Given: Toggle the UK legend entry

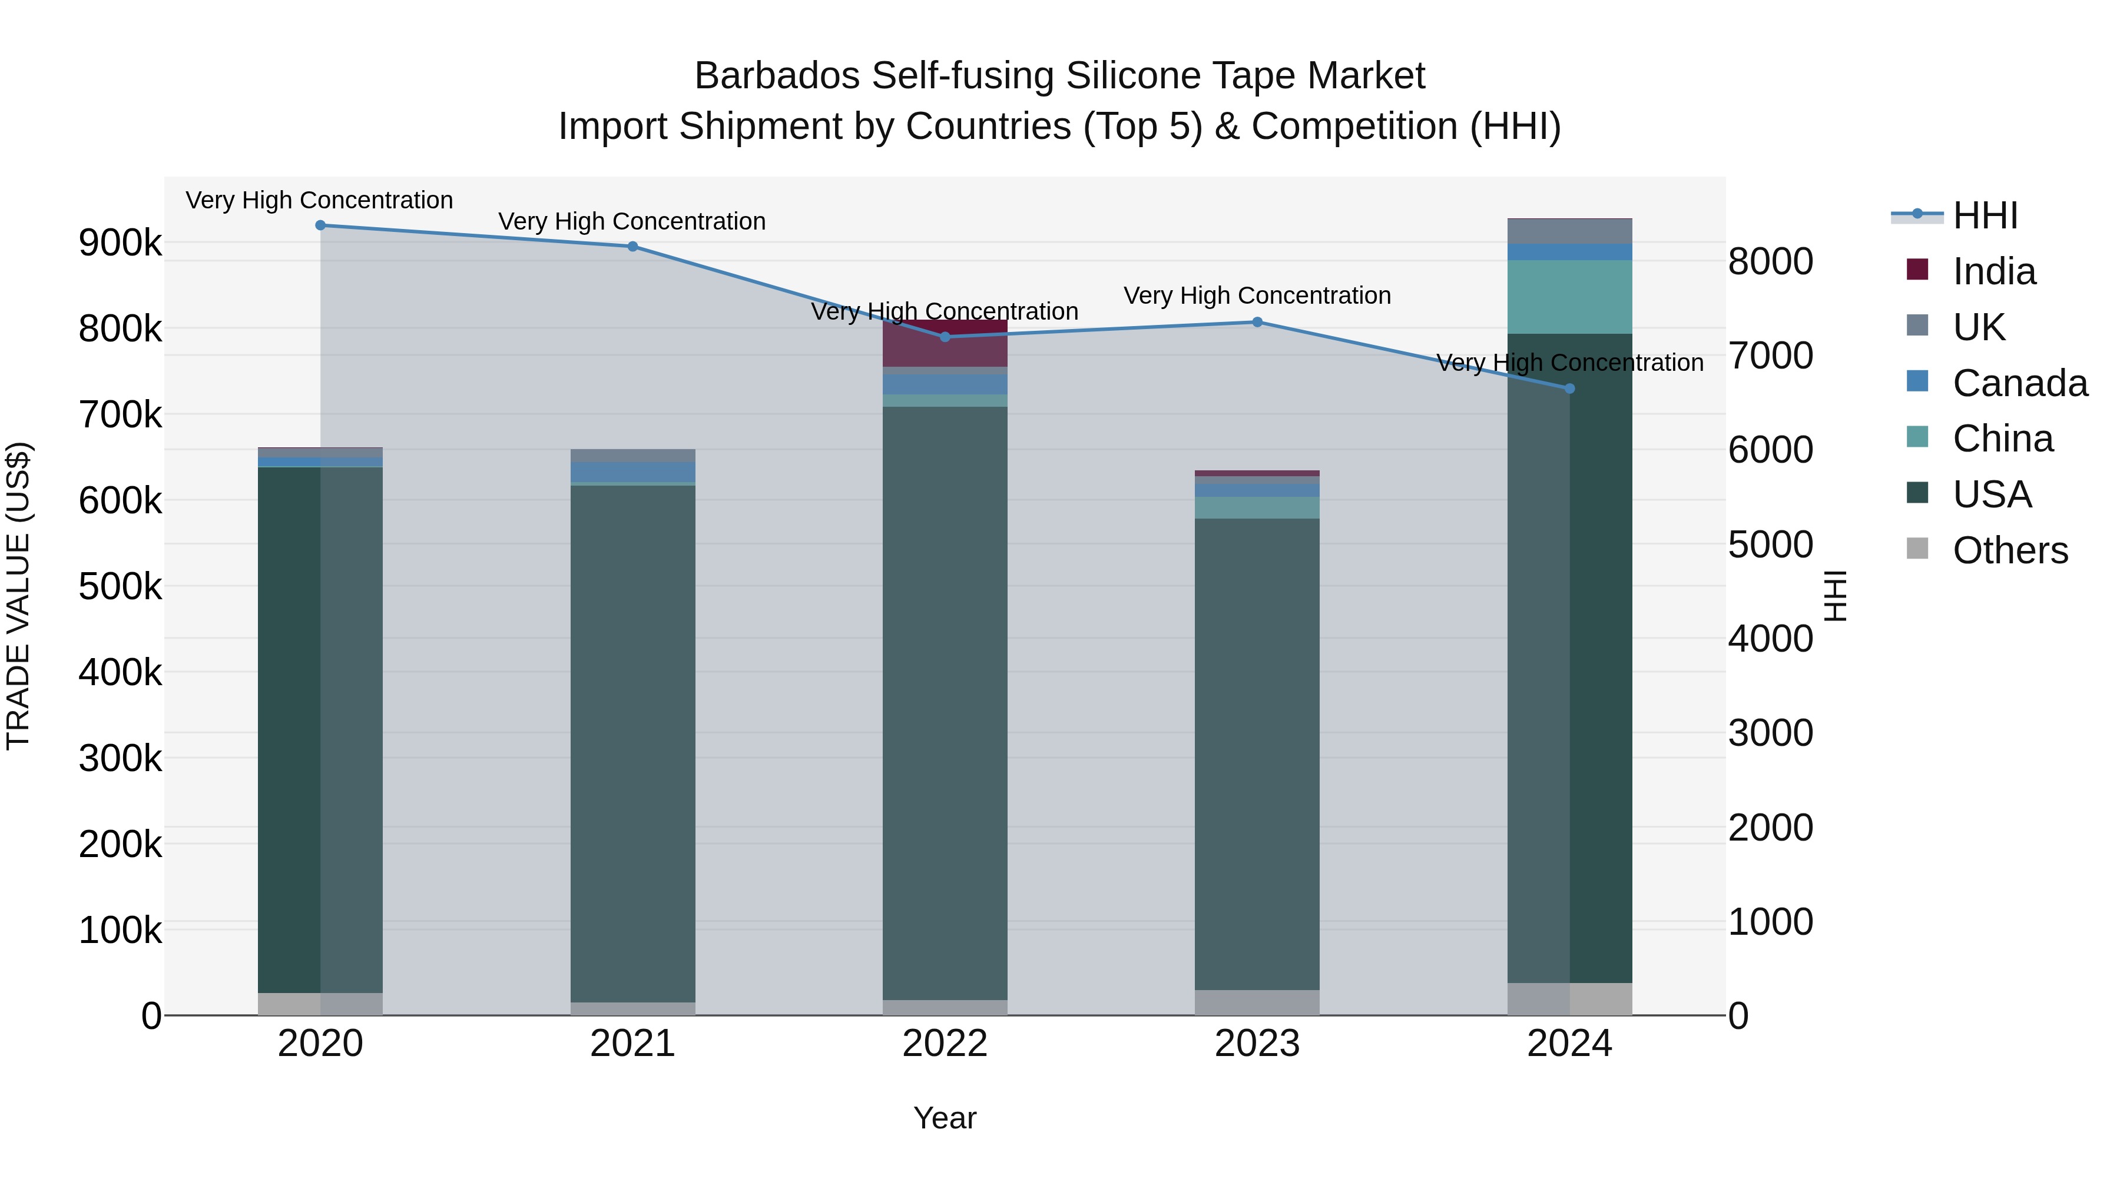Looking at the screenshot, I should [x=1956, y=327].
